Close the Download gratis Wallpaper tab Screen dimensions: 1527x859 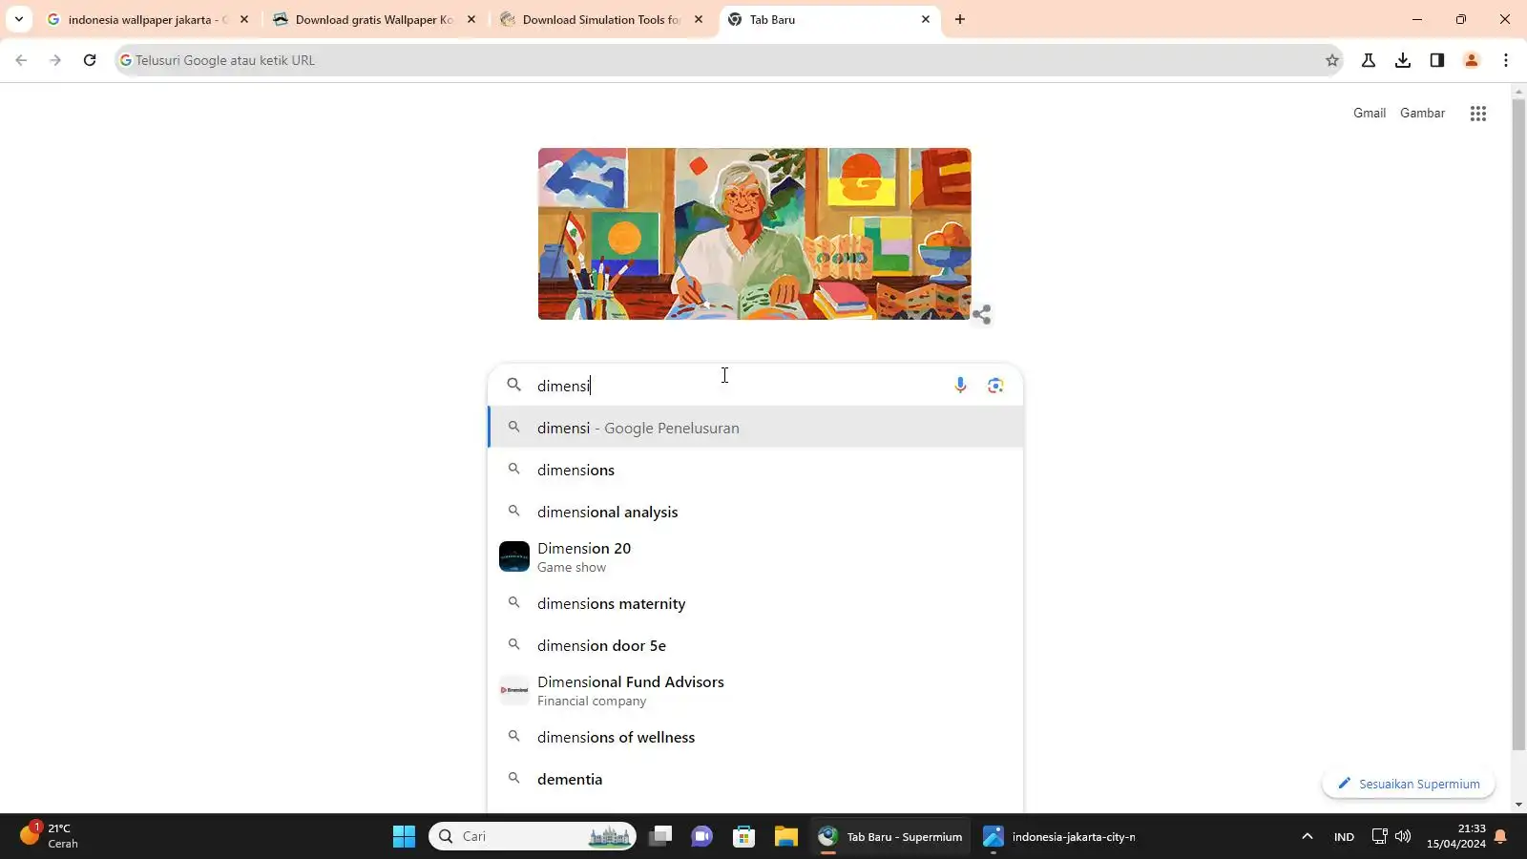pyautogui.click(x=471, y=19)
